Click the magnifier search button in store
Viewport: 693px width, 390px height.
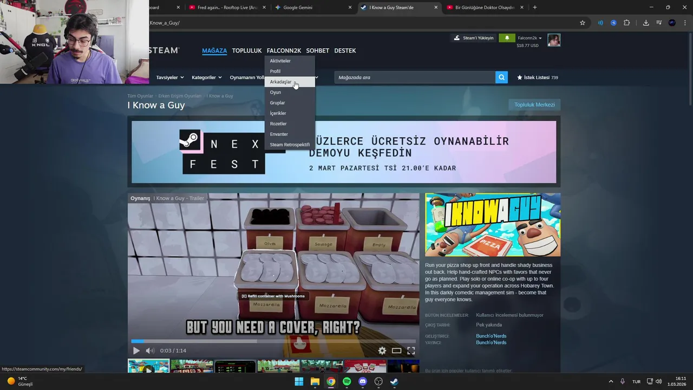[x=502, y=77]
